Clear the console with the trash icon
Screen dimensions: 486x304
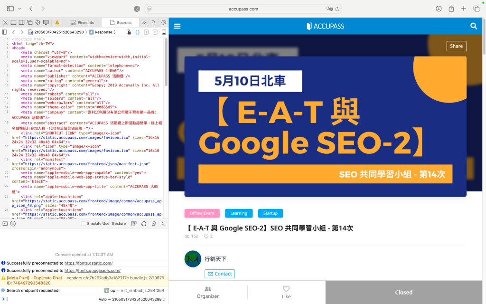[x=153, y=223]
